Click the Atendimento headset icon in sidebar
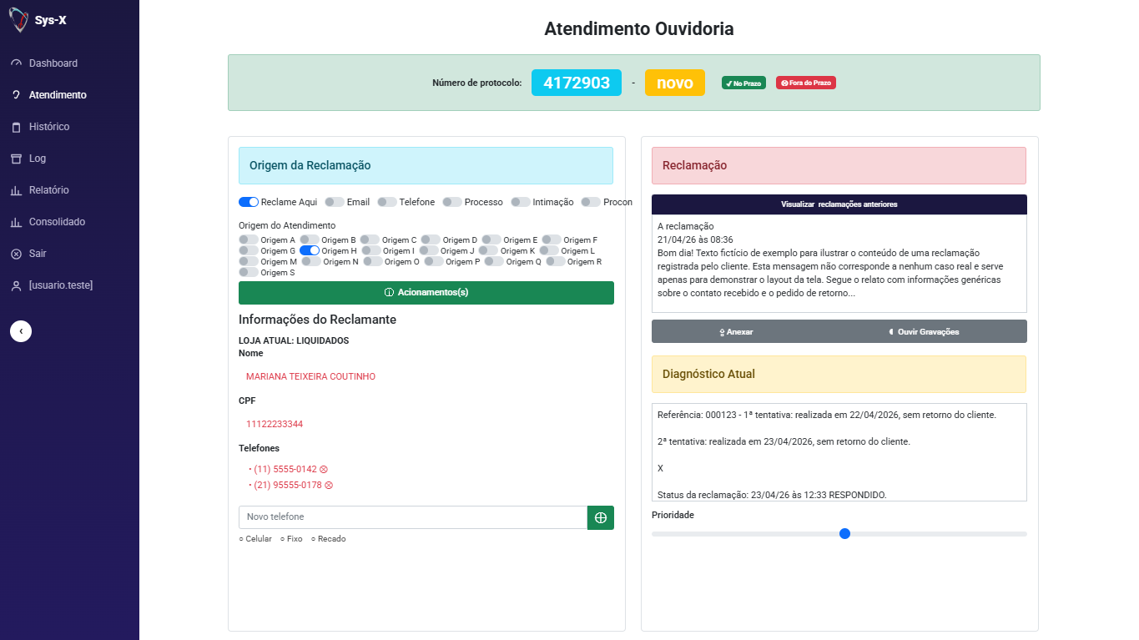 click(16, 95)
